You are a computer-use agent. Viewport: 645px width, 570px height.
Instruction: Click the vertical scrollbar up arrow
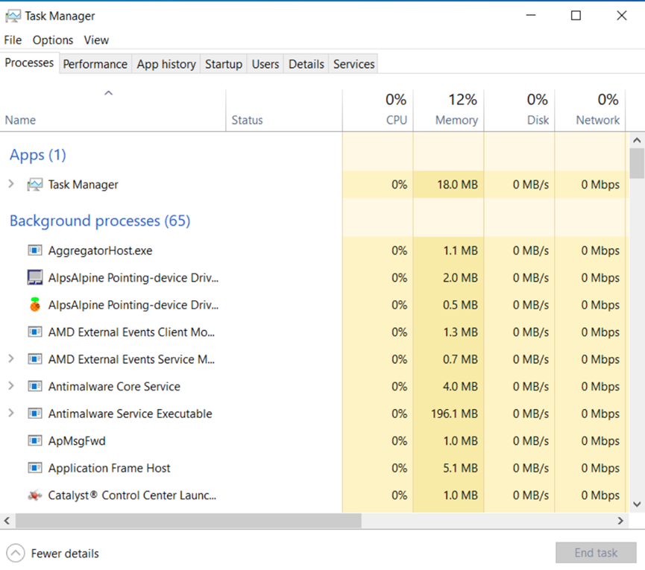(637, 141)
